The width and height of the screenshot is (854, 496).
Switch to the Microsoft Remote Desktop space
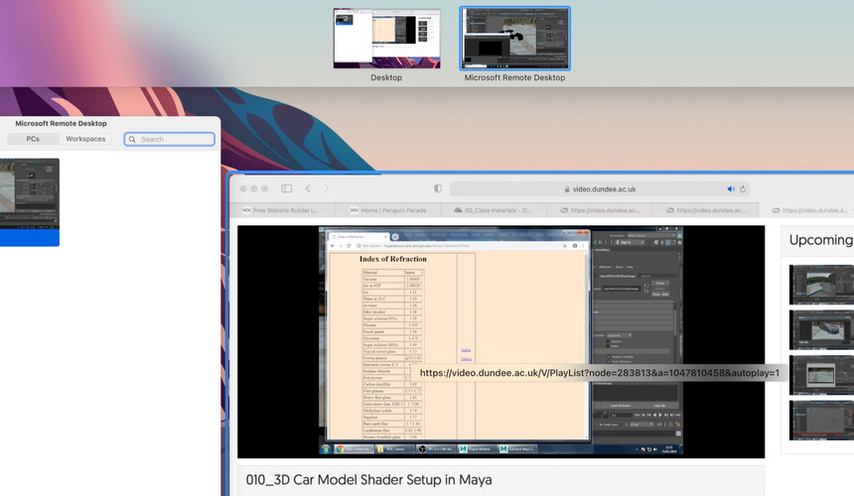pos(514,38)
